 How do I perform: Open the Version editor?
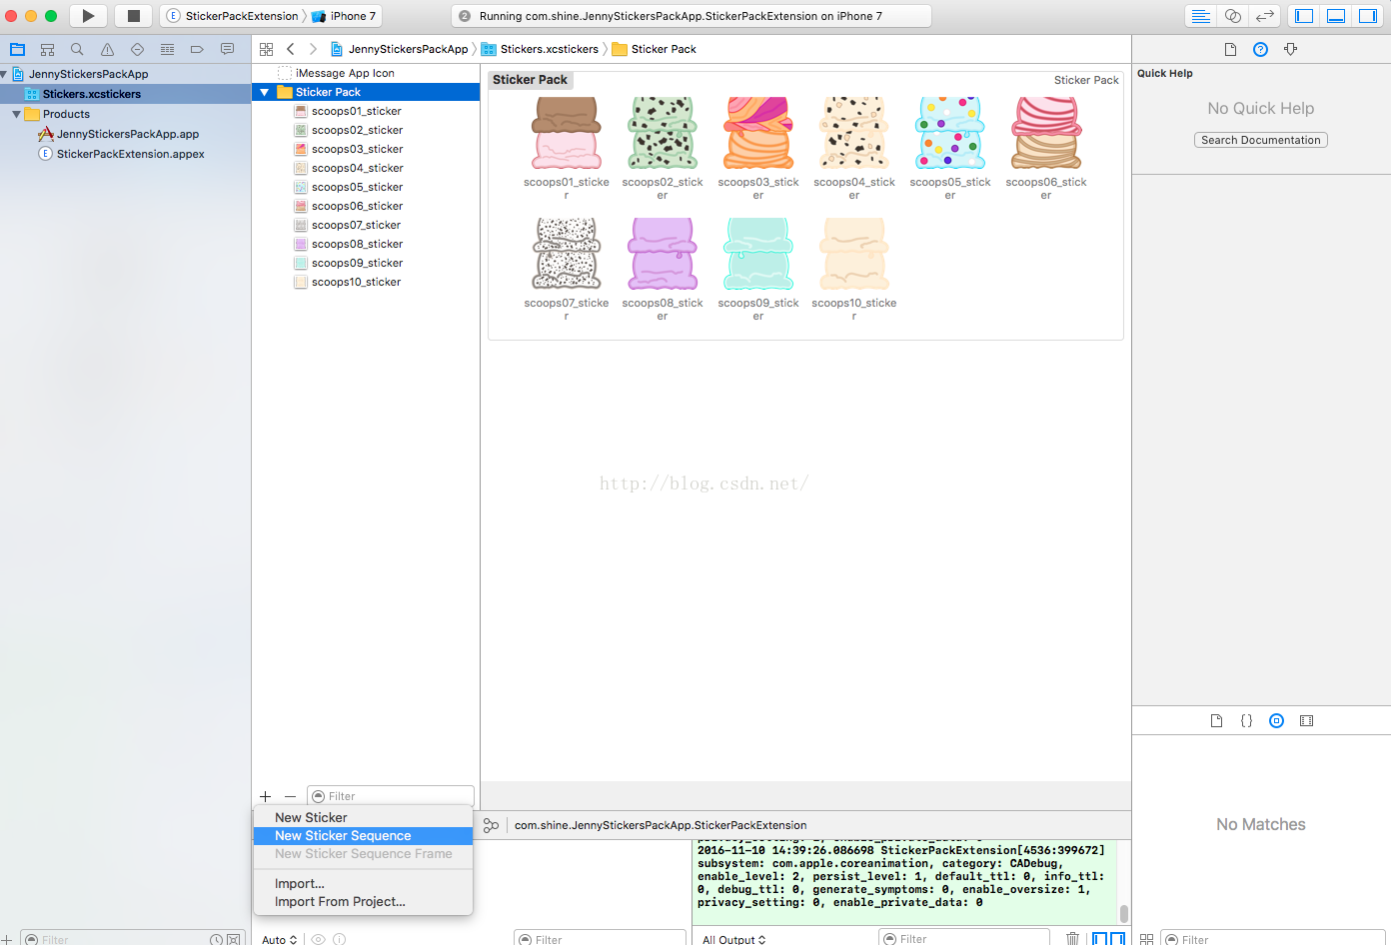1264,16
